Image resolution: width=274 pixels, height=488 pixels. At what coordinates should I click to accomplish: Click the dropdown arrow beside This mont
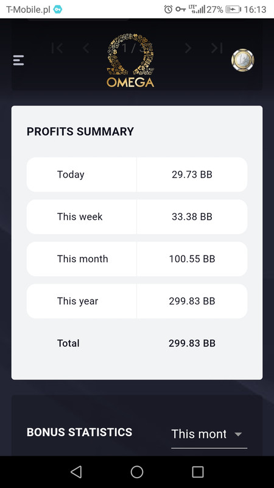(238, 434)
